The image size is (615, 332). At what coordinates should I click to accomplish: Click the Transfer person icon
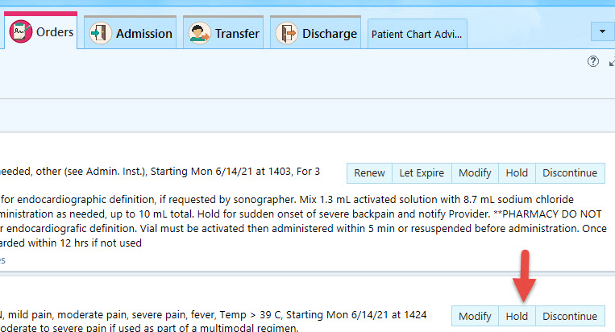[200, 33]
